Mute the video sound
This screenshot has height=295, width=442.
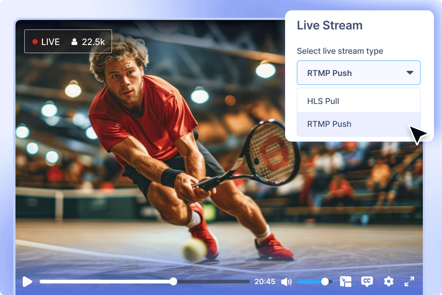click(286, 281)
